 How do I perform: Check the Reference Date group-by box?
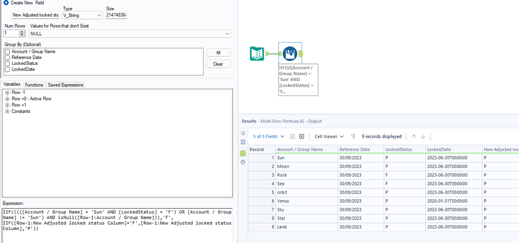[7, 58]
